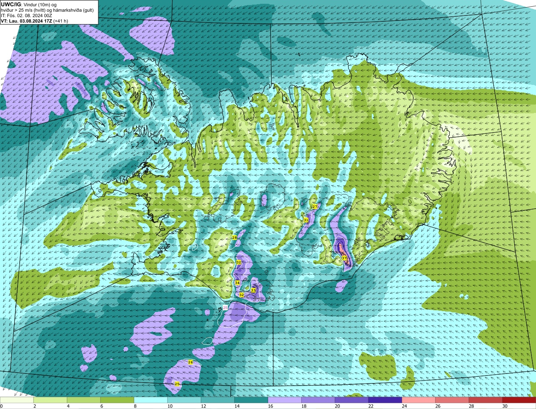Pick the 10–12 m/s light teal legend swatch

coord(184,400)
